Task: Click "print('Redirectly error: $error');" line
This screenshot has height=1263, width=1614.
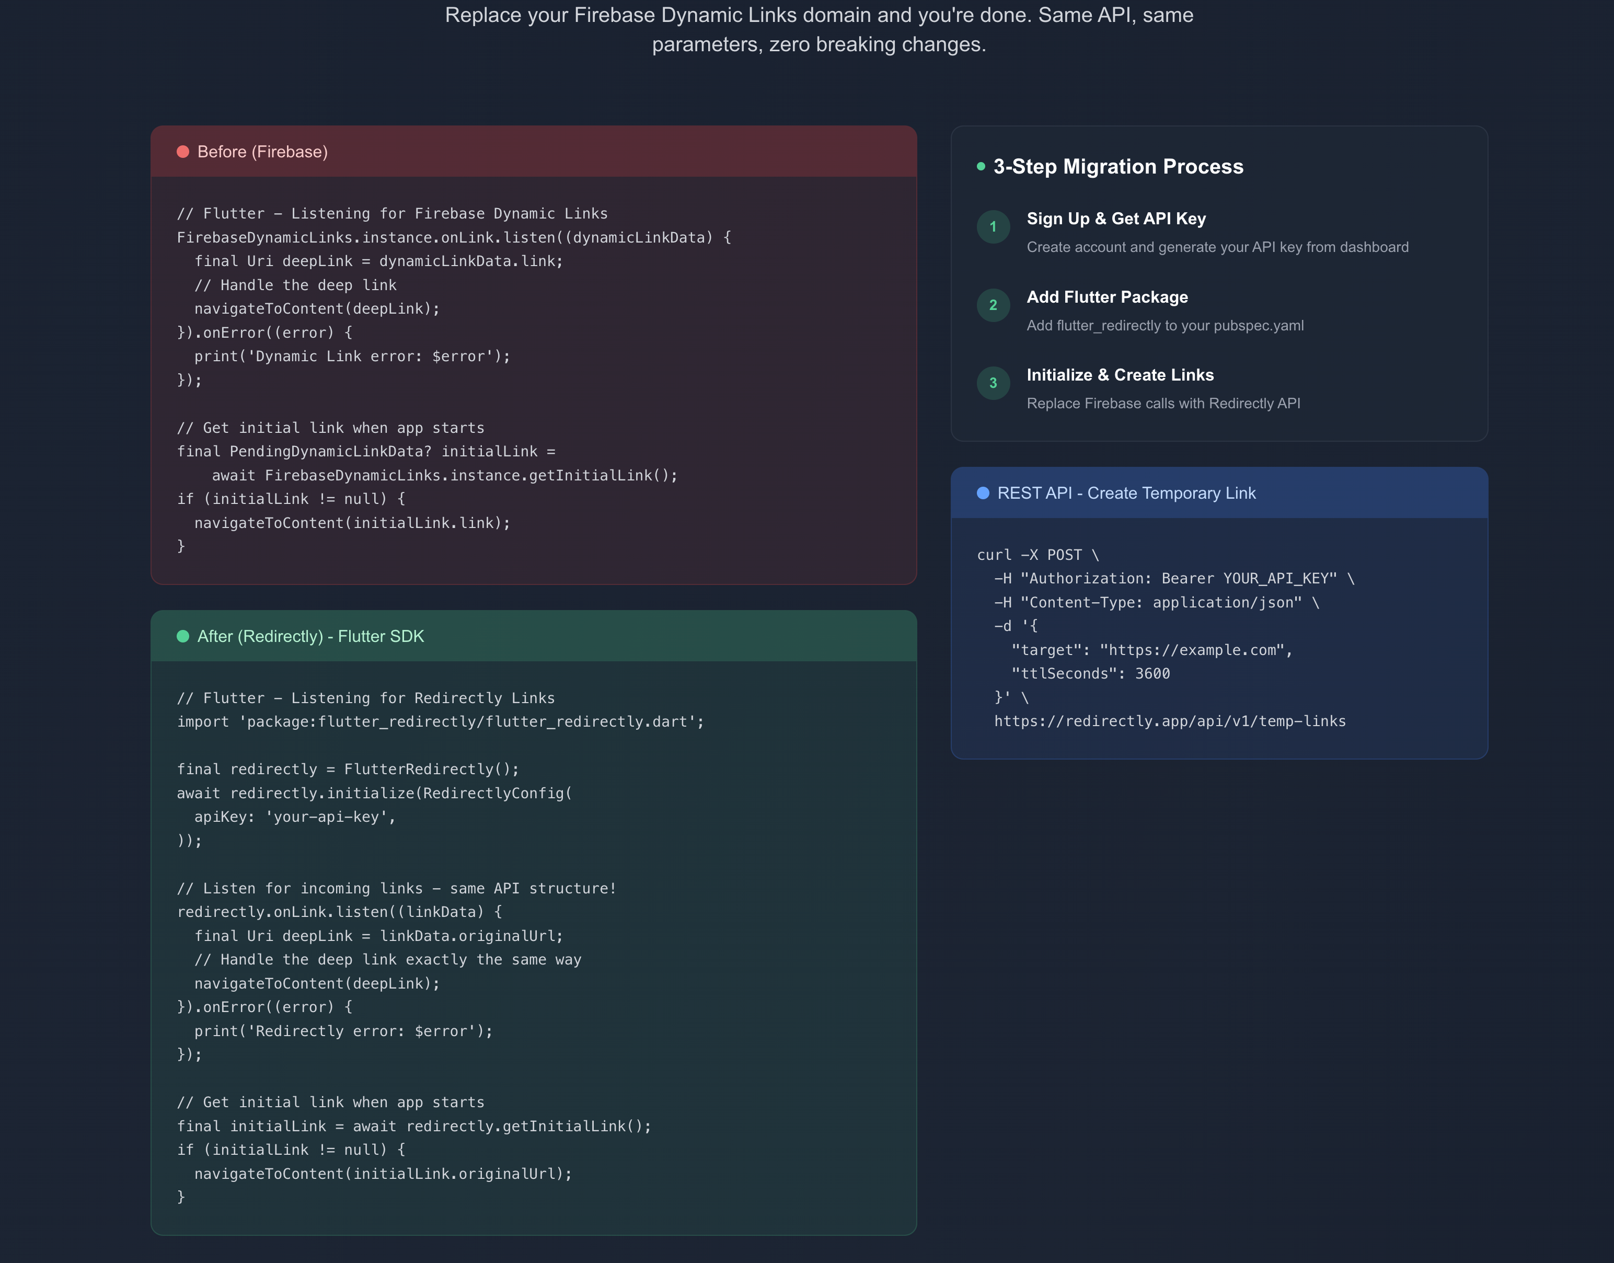Action: pyautogui.click(x=343, y=1031)
